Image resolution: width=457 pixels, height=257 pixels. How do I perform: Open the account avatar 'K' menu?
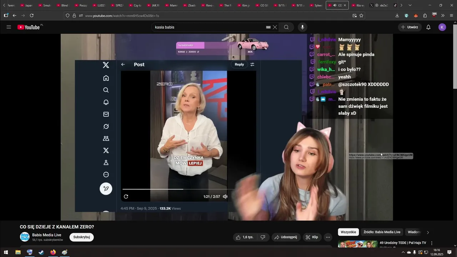click(x=442, y=27)
